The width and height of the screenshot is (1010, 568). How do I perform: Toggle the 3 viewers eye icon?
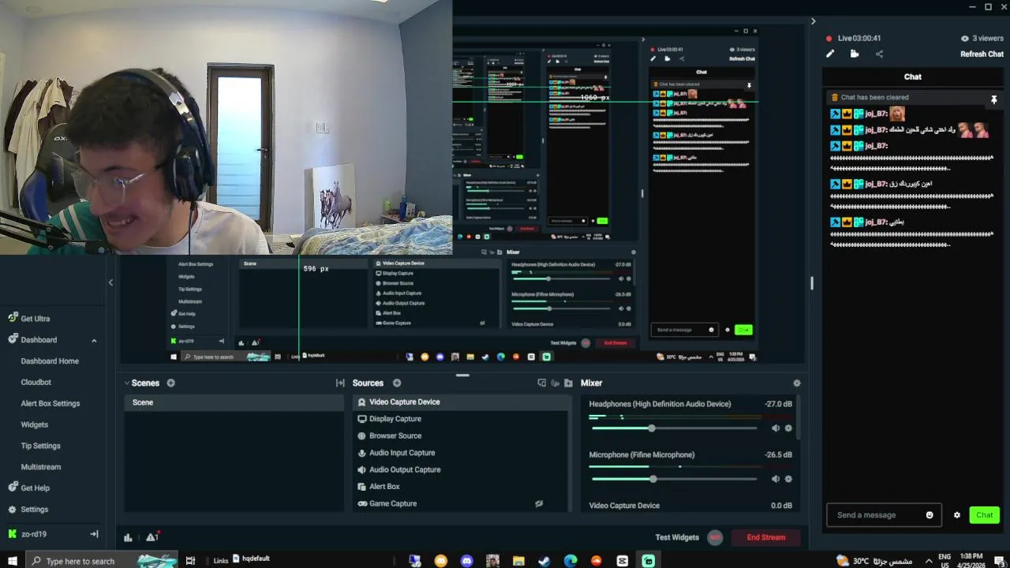964,39
